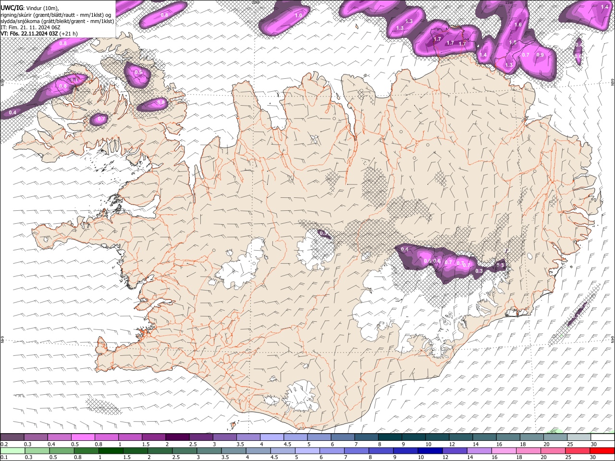Click the '0.1' label in lower legend scale

tap(4, 457)
